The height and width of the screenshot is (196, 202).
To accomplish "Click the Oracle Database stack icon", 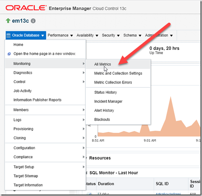I will coord(8,35).
